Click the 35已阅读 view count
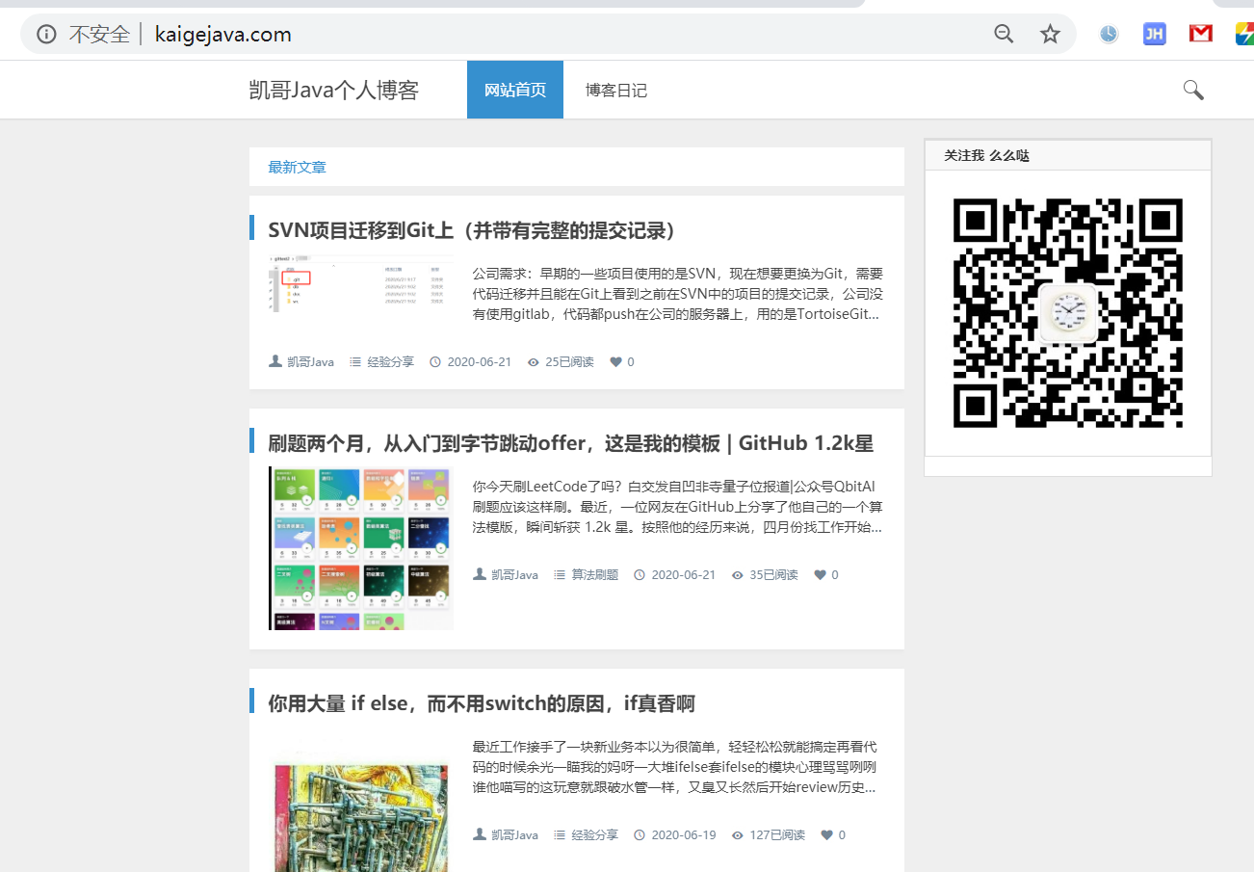 (x=773, y=575)
